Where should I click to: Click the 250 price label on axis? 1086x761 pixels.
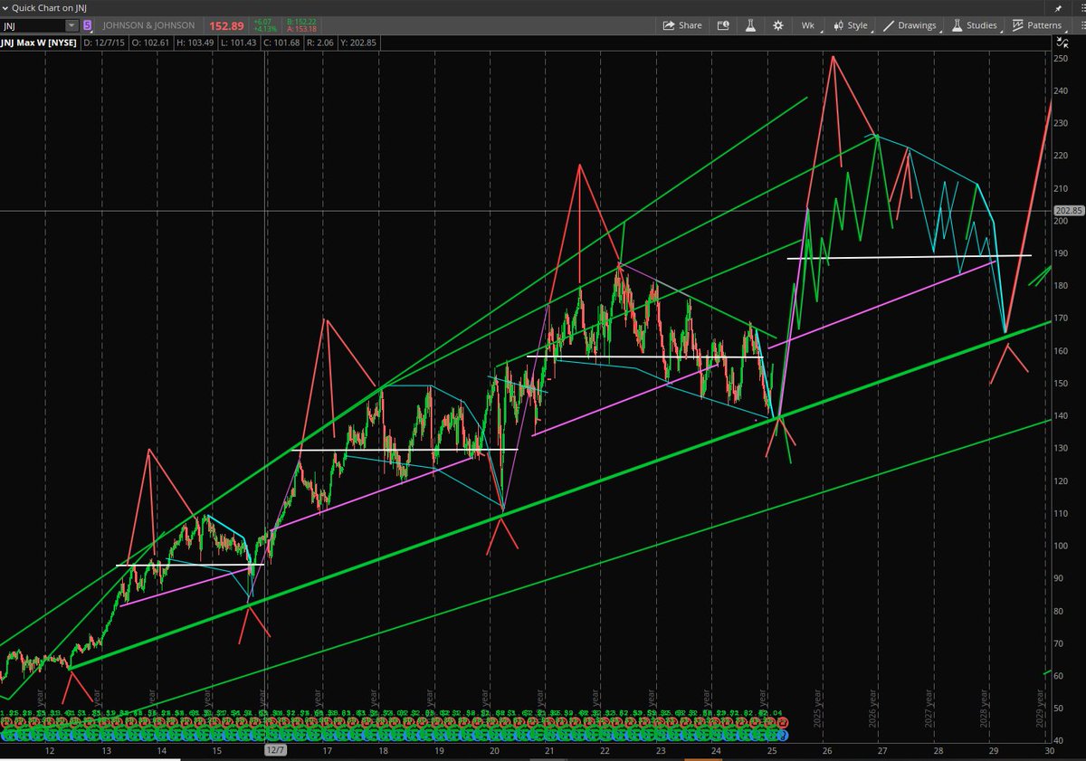tap(1062, 58)
